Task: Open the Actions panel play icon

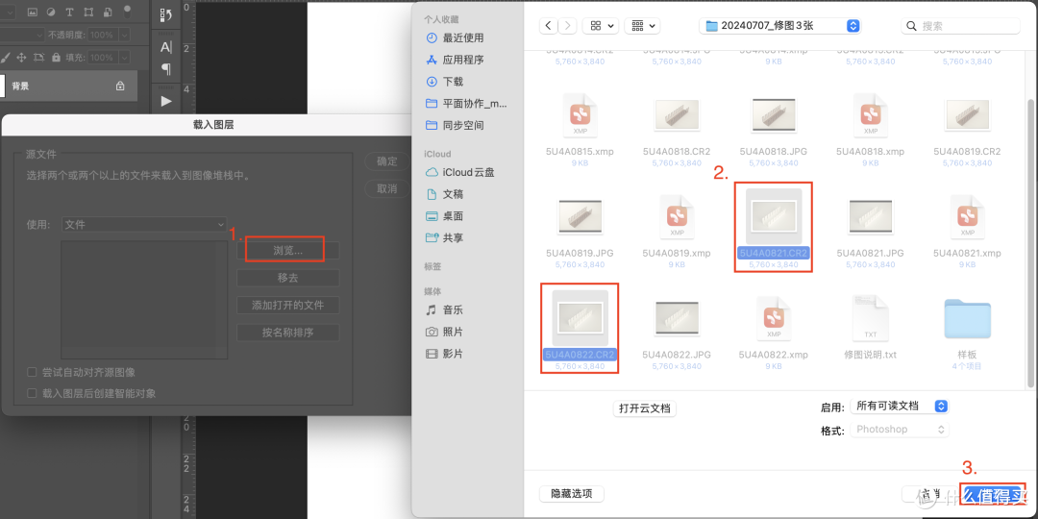Action: [166, 101]
